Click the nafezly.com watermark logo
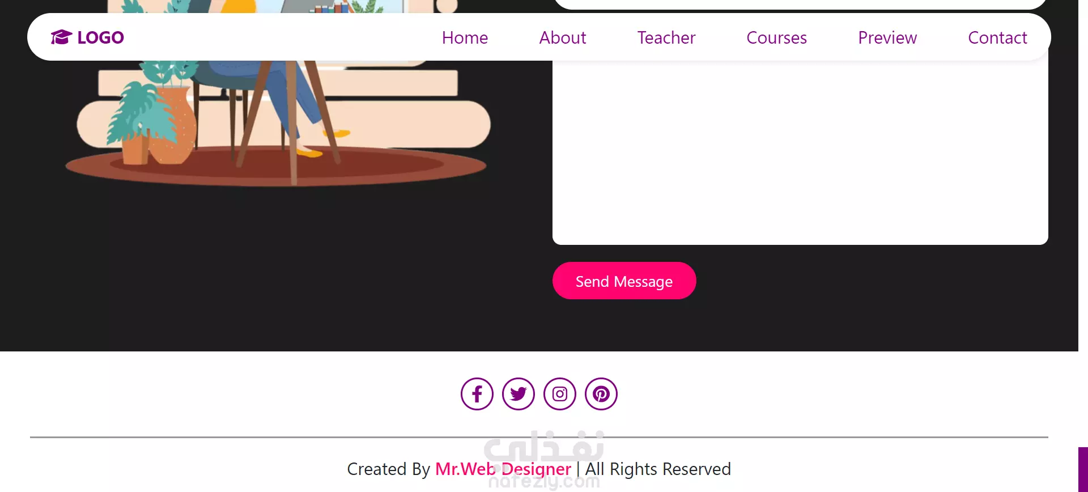 point(544,459)
